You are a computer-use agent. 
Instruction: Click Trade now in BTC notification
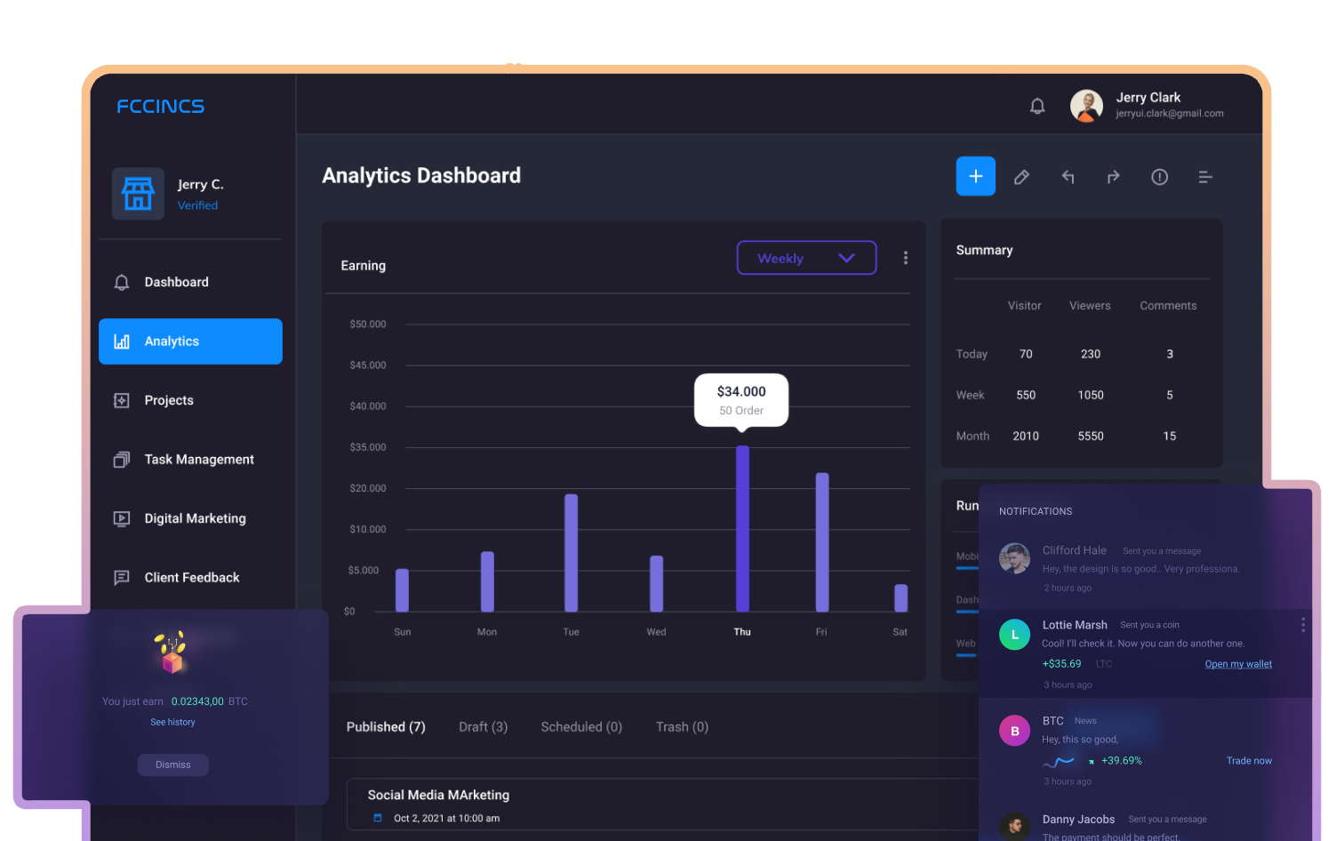click(x=1248, y=761)
